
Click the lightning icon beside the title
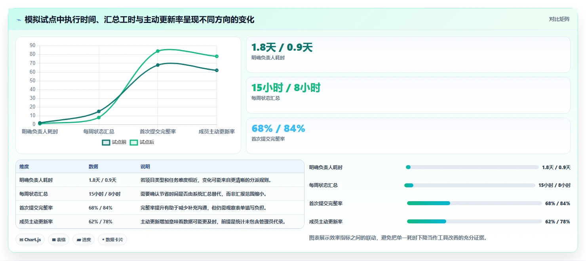click(x=19, y=20)
